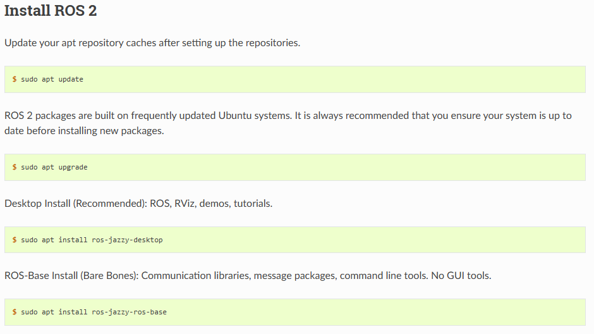Viewport: 594px width, 334px height.
Task: Click the dollar prompt before the ros-jazzy-desktop command
Action: click(x=15, y=240)
